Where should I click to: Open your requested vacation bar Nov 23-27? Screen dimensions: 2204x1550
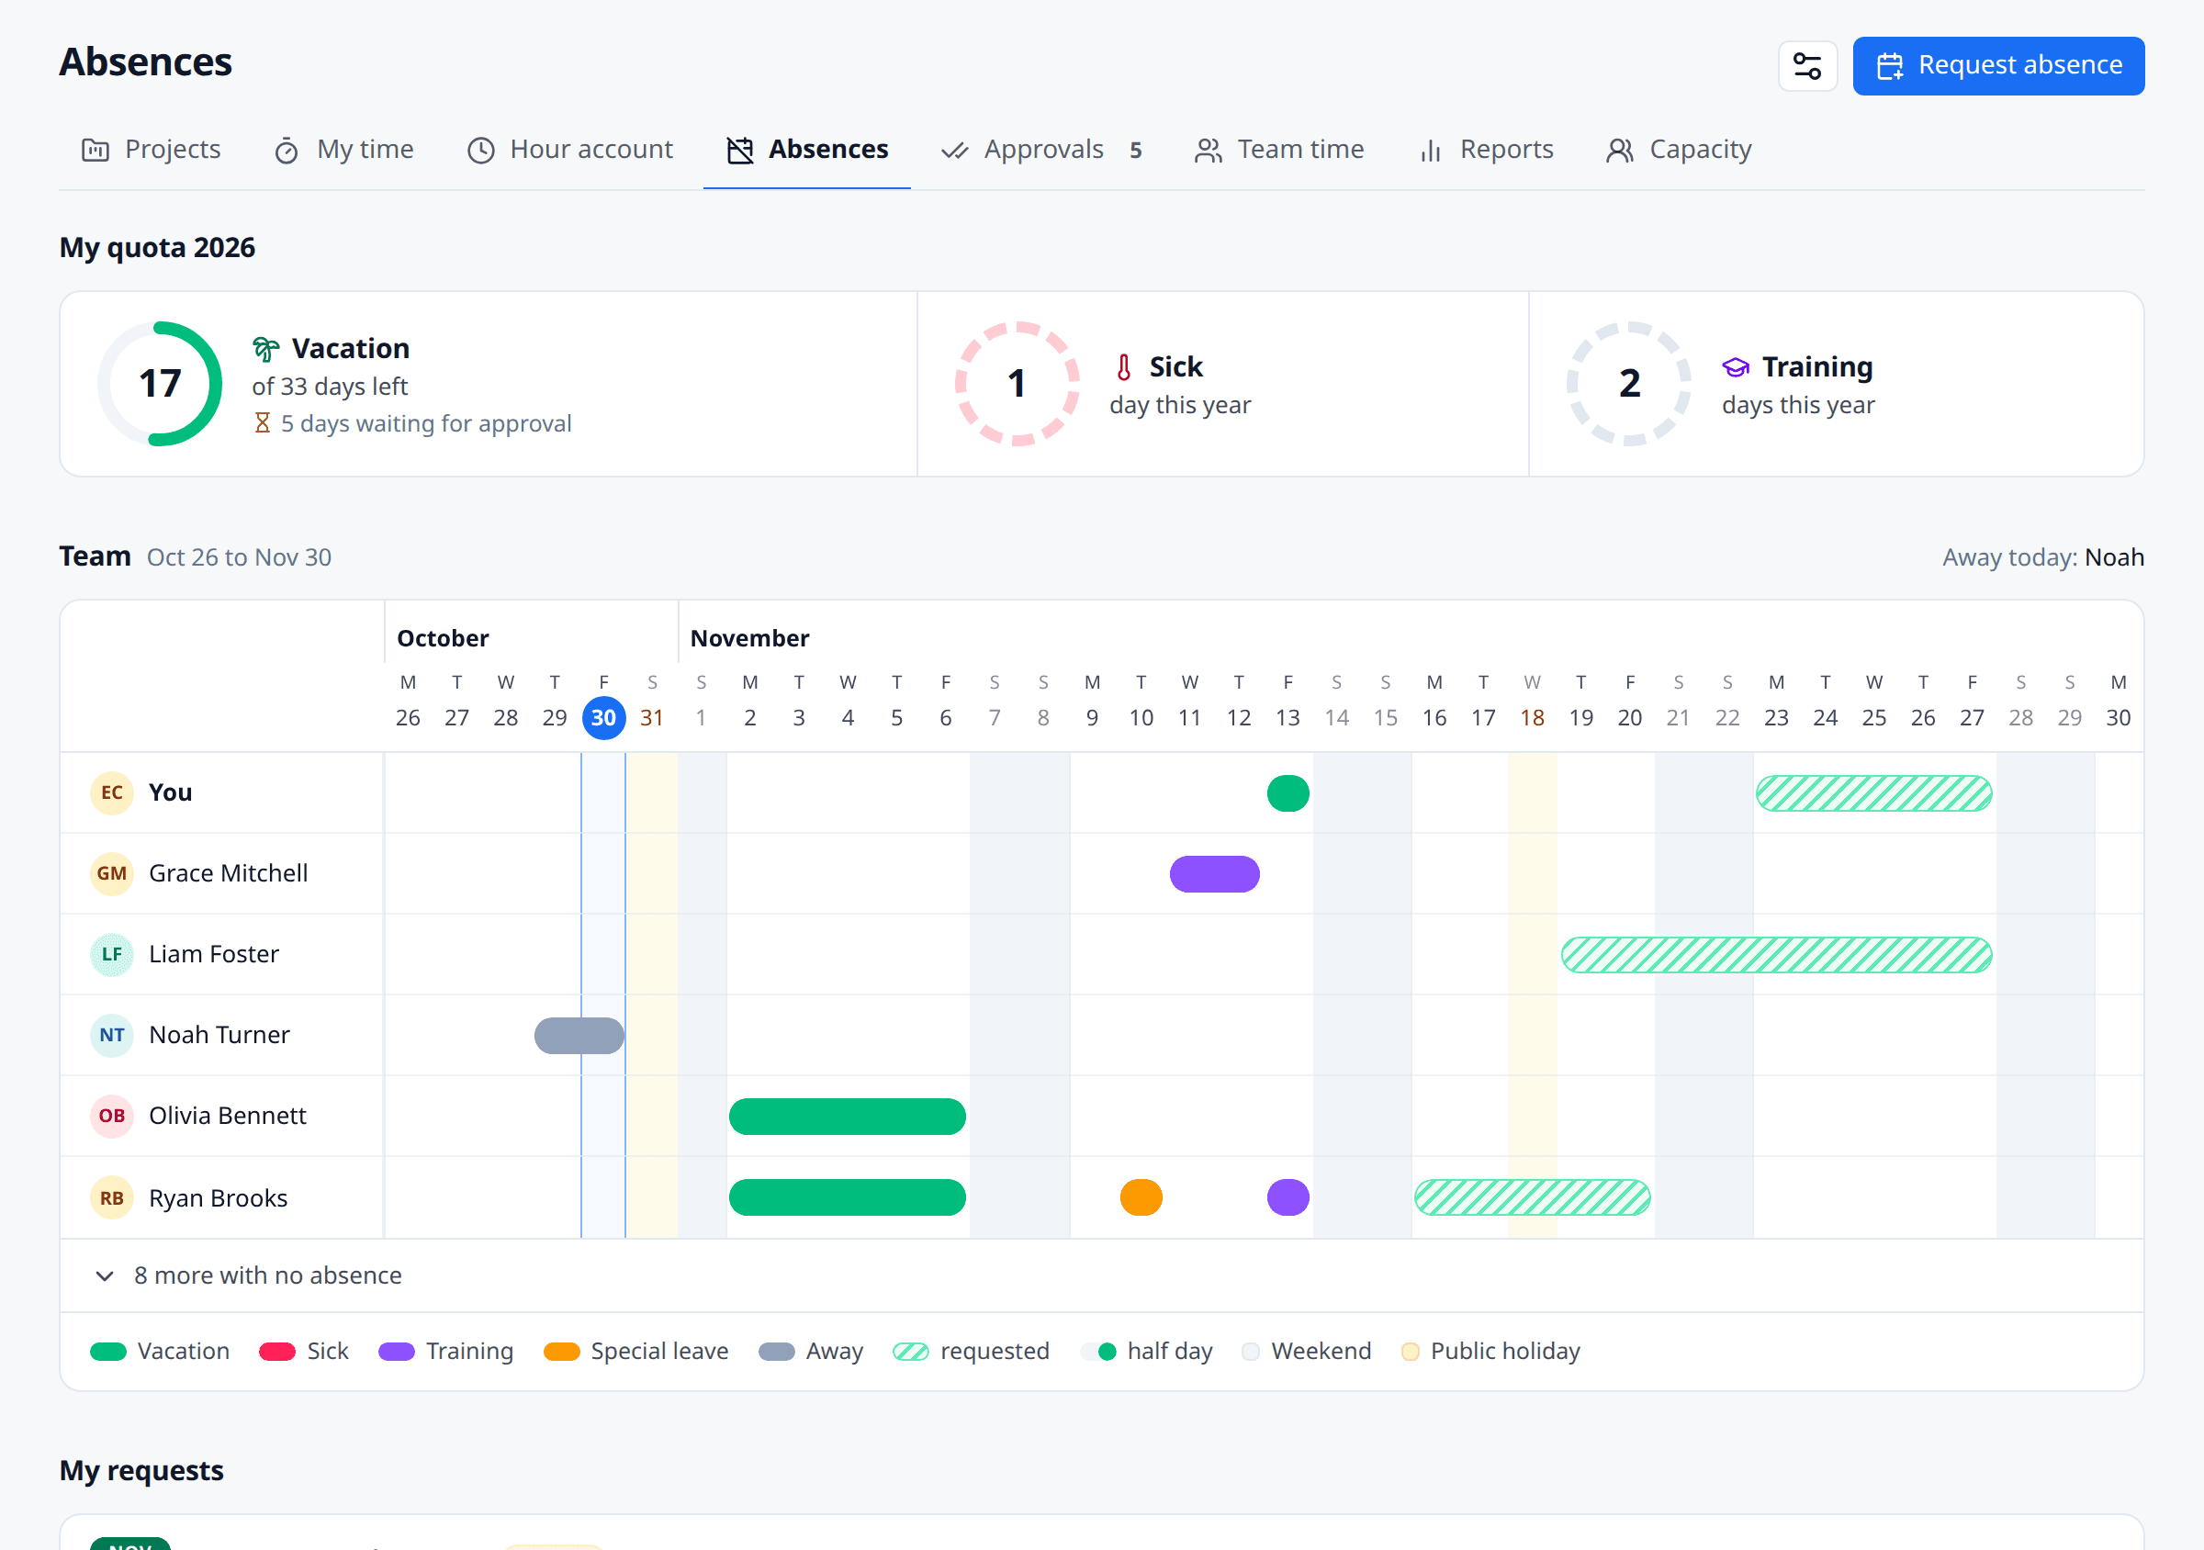pyautogui.click(x=1873, y=793)
